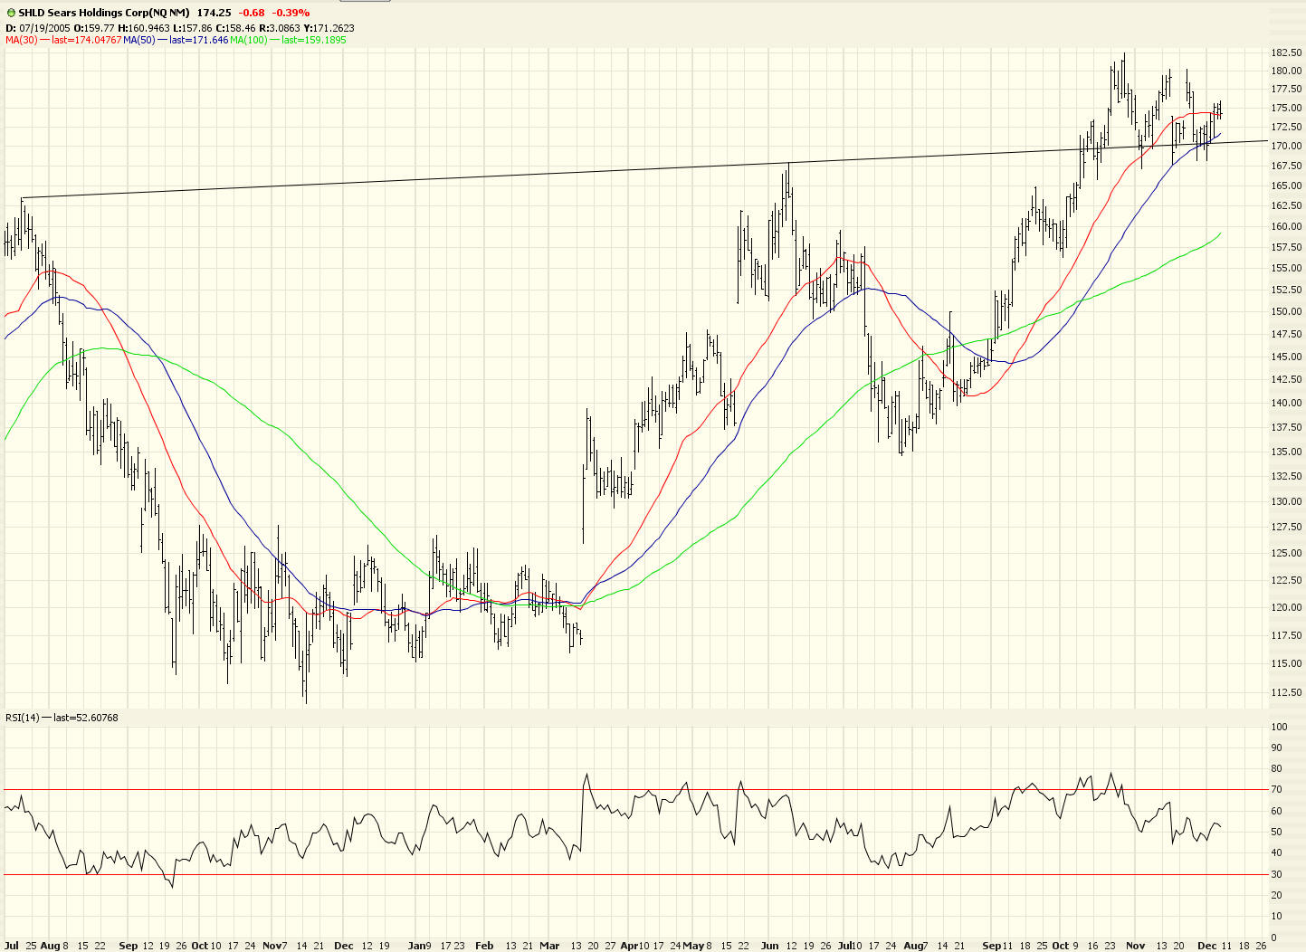Image resolution: width=1306 pixels, height=952 pixels.
Task: Select the SHLD Sears Holdings Corp title
Action: click(x=104, y=13)
